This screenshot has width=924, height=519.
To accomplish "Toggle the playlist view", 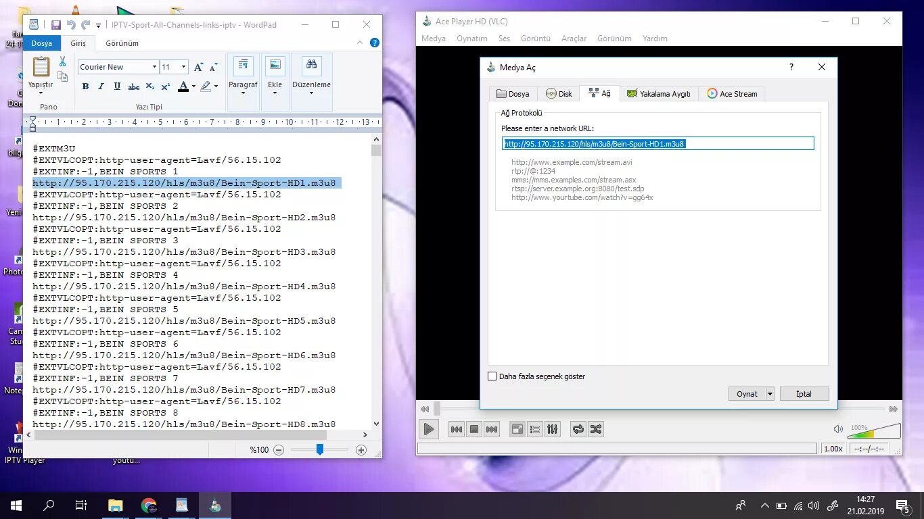I will pos(535,429).
